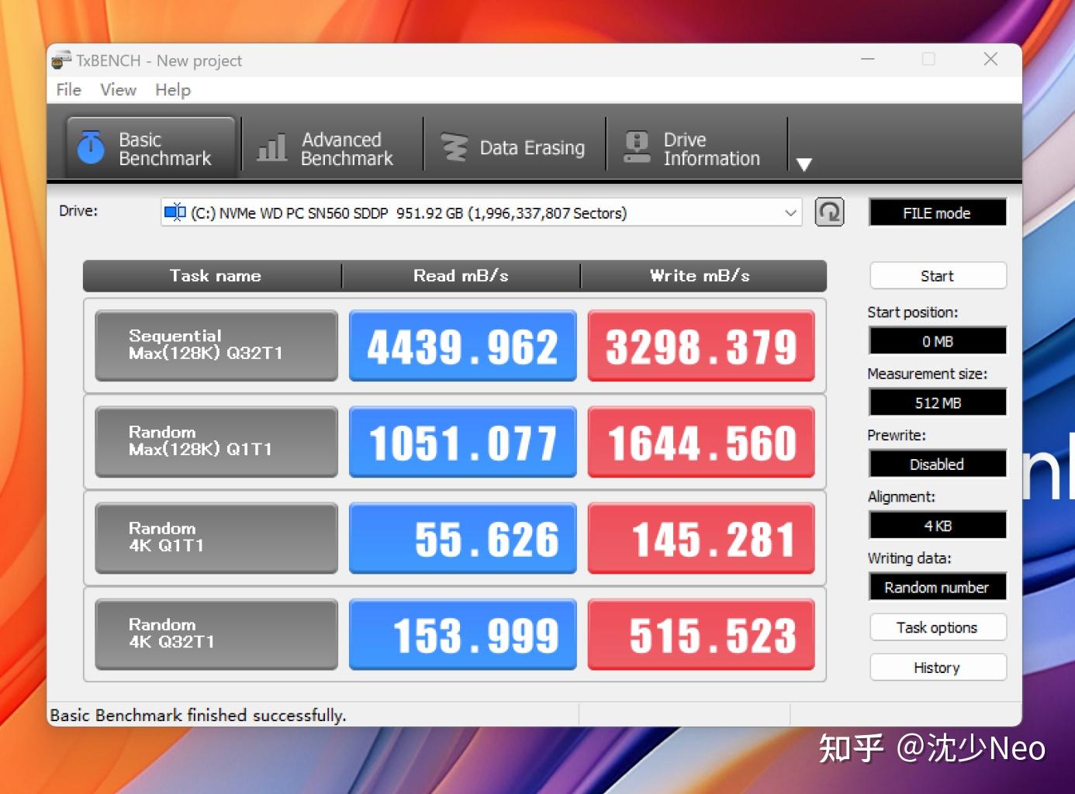The image size is (1075, 794).
Task: Toggle the FILE mode button
Action: click(x=938, y=213)
